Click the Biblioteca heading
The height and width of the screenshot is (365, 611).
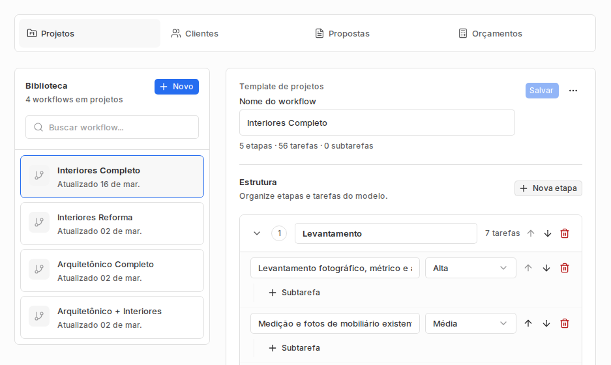46,85
